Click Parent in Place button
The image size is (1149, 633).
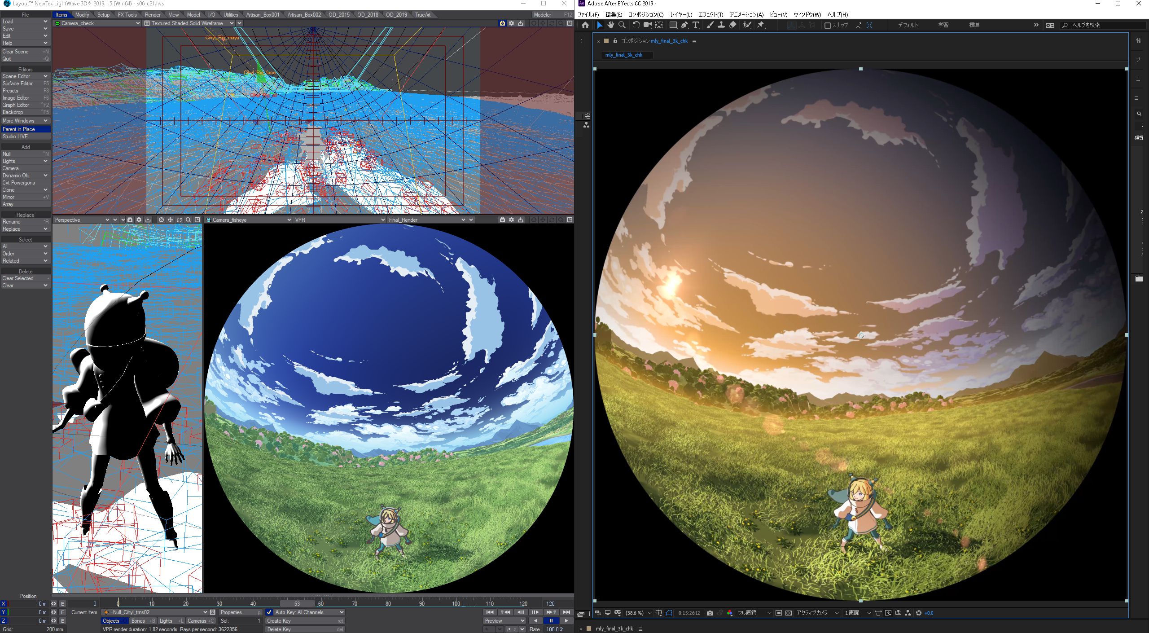pos(25,129)
